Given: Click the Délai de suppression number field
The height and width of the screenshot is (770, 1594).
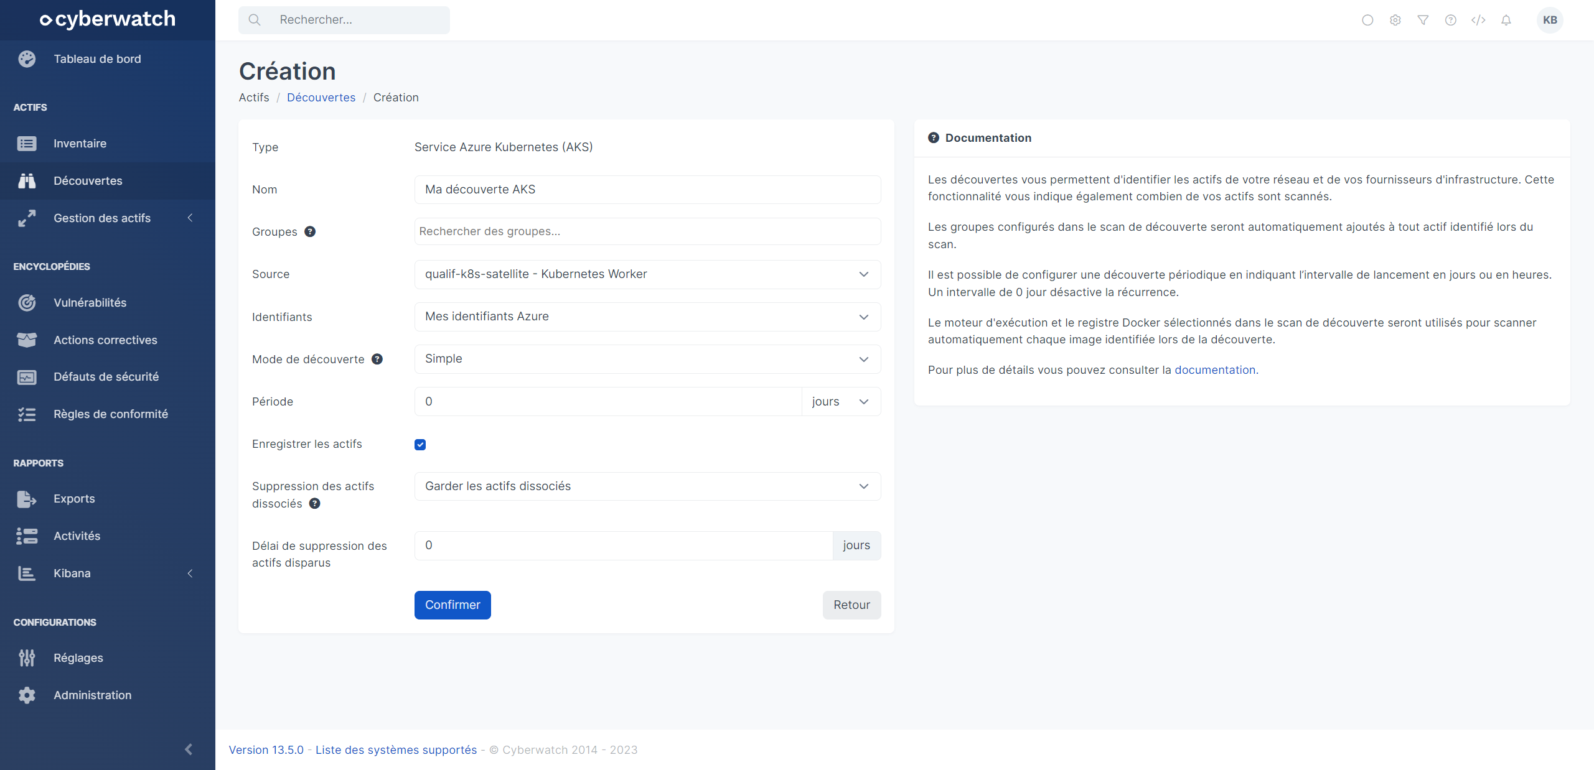Looking at the screenshot, I should point(624,545).
